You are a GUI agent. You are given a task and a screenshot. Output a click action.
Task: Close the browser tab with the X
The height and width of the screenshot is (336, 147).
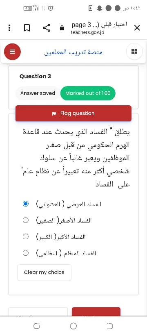coord(137,28)
